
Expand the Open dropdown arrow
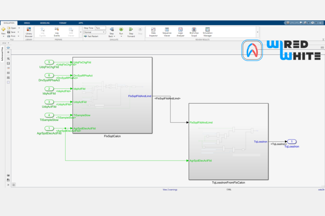[x=19, y=28]
